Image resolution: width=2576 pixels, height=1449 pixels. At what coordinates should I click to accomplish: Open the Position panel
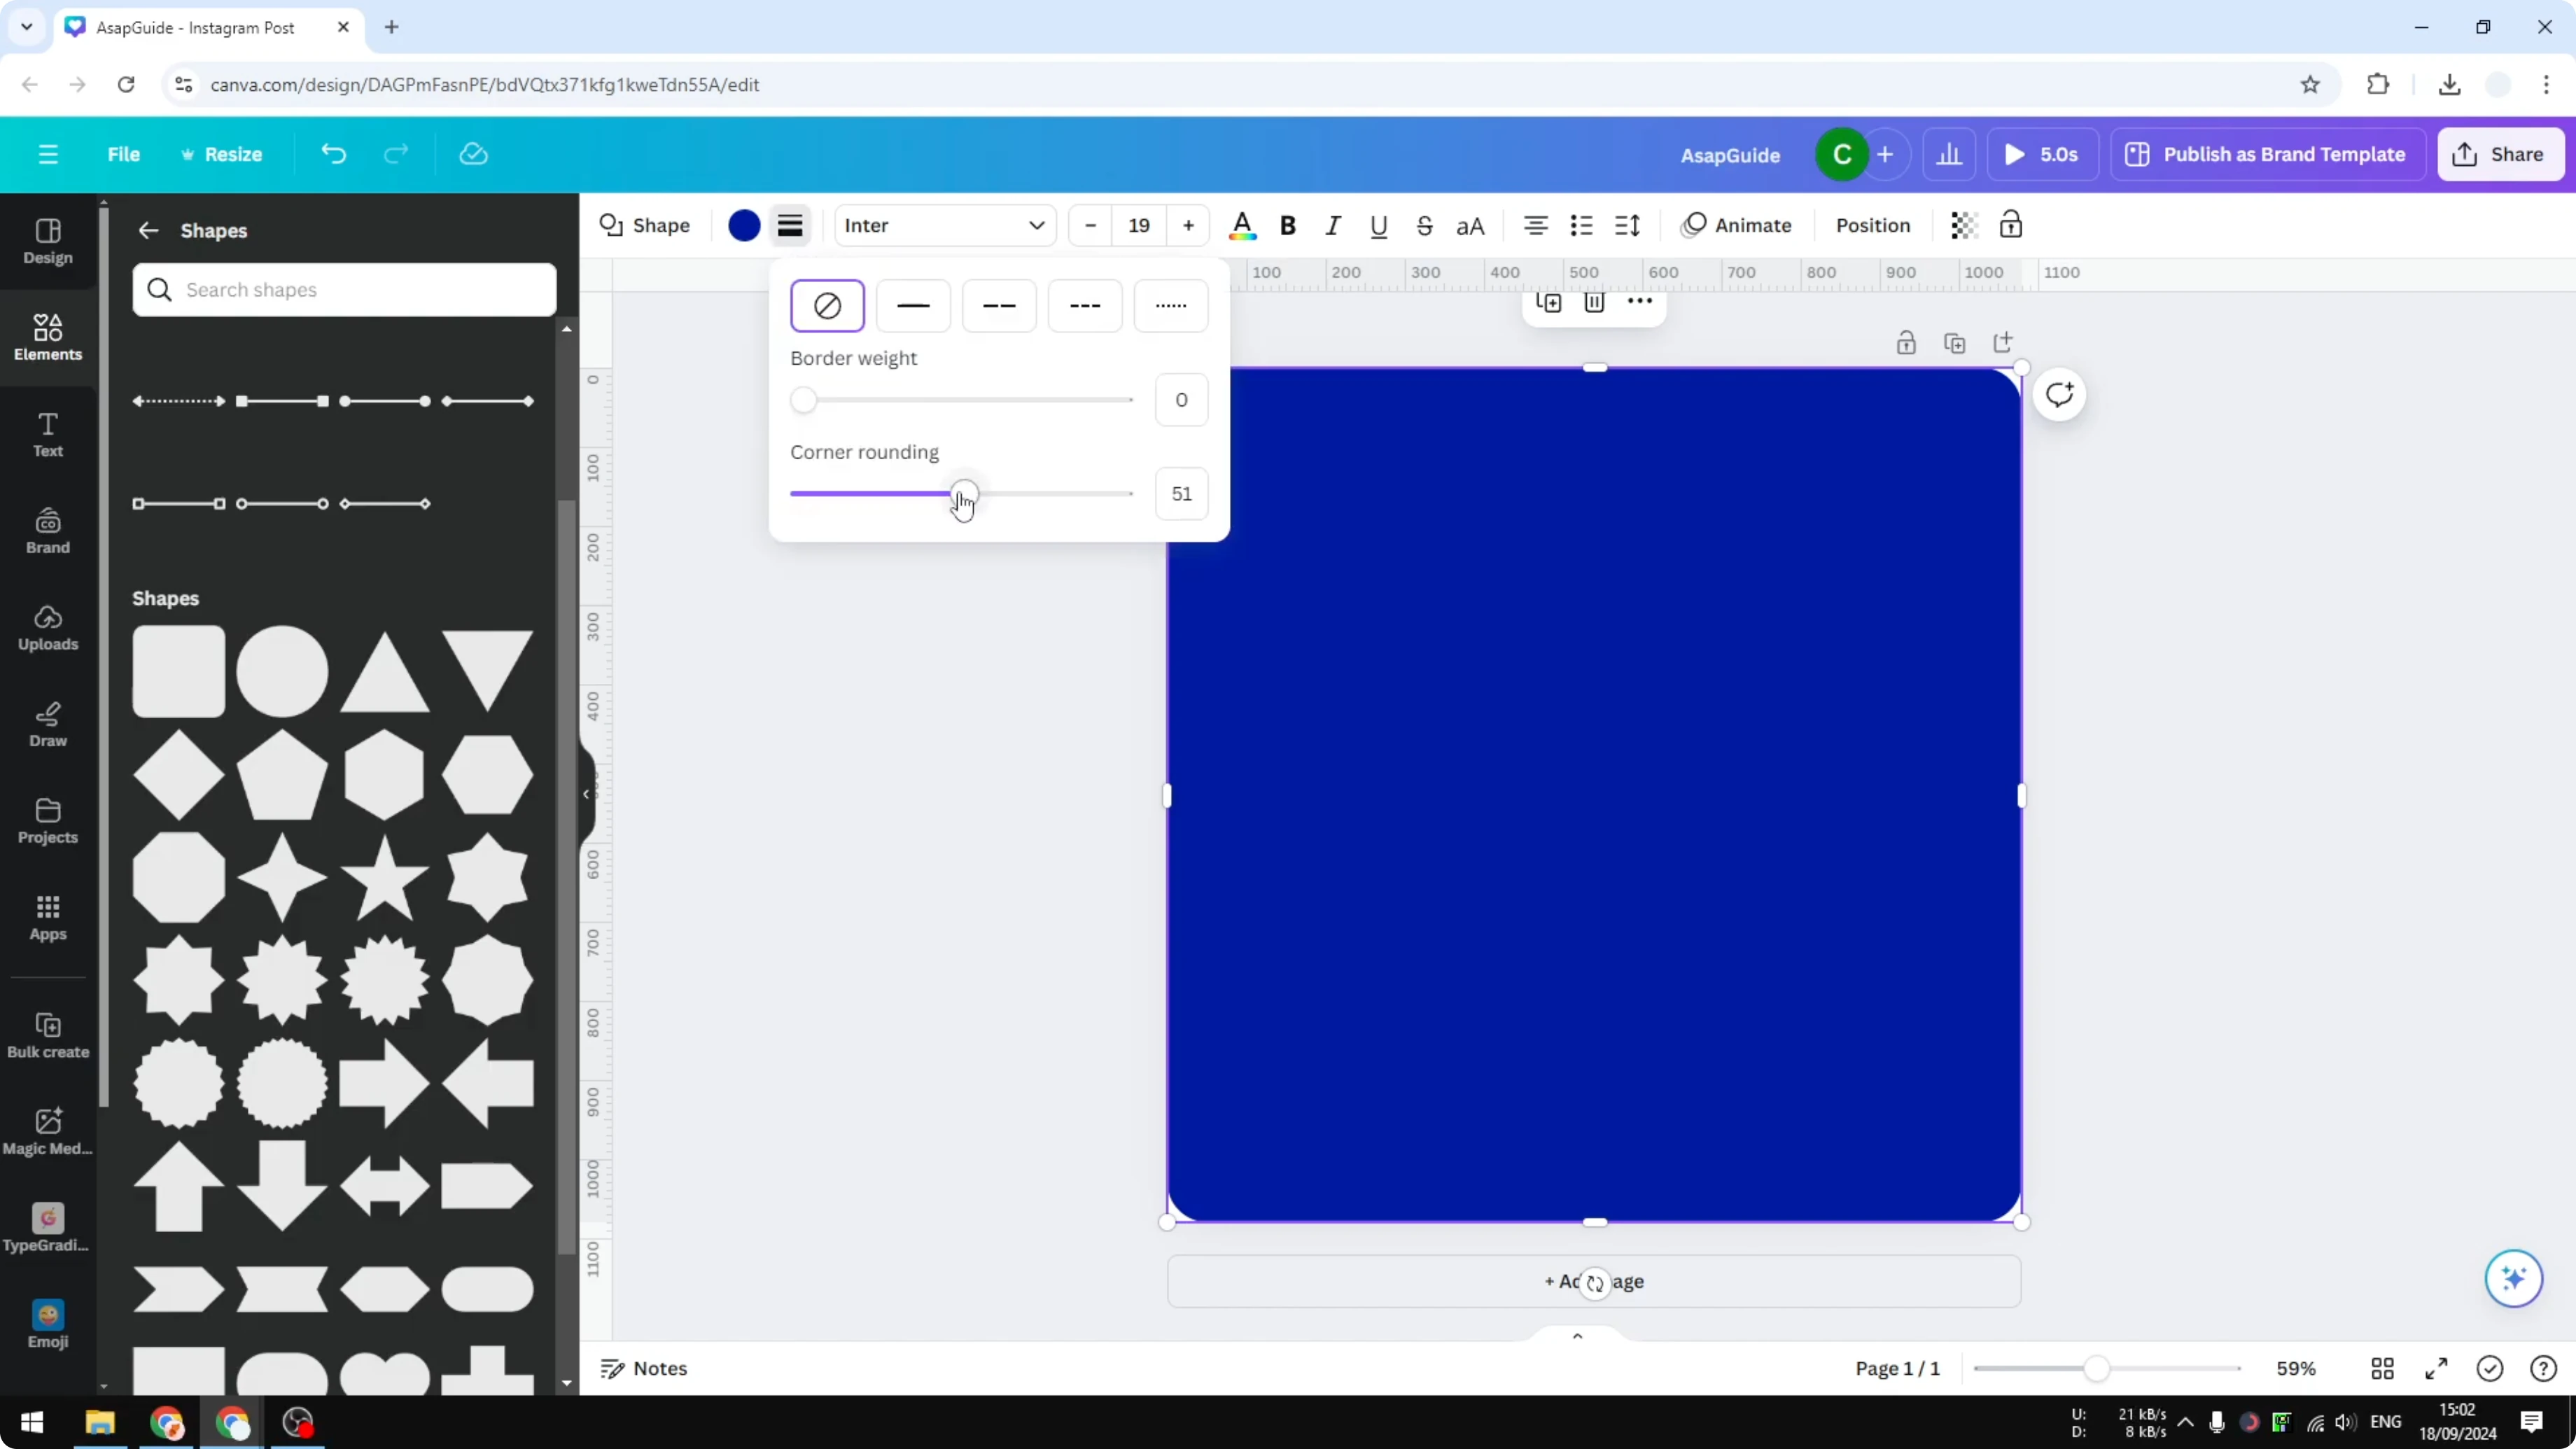click(1873, 225)
